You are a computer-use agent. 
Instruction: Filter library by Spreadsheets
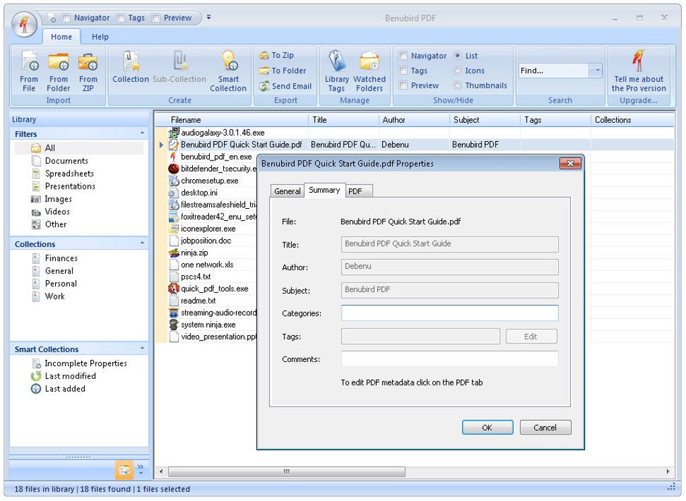pos(63,174)
